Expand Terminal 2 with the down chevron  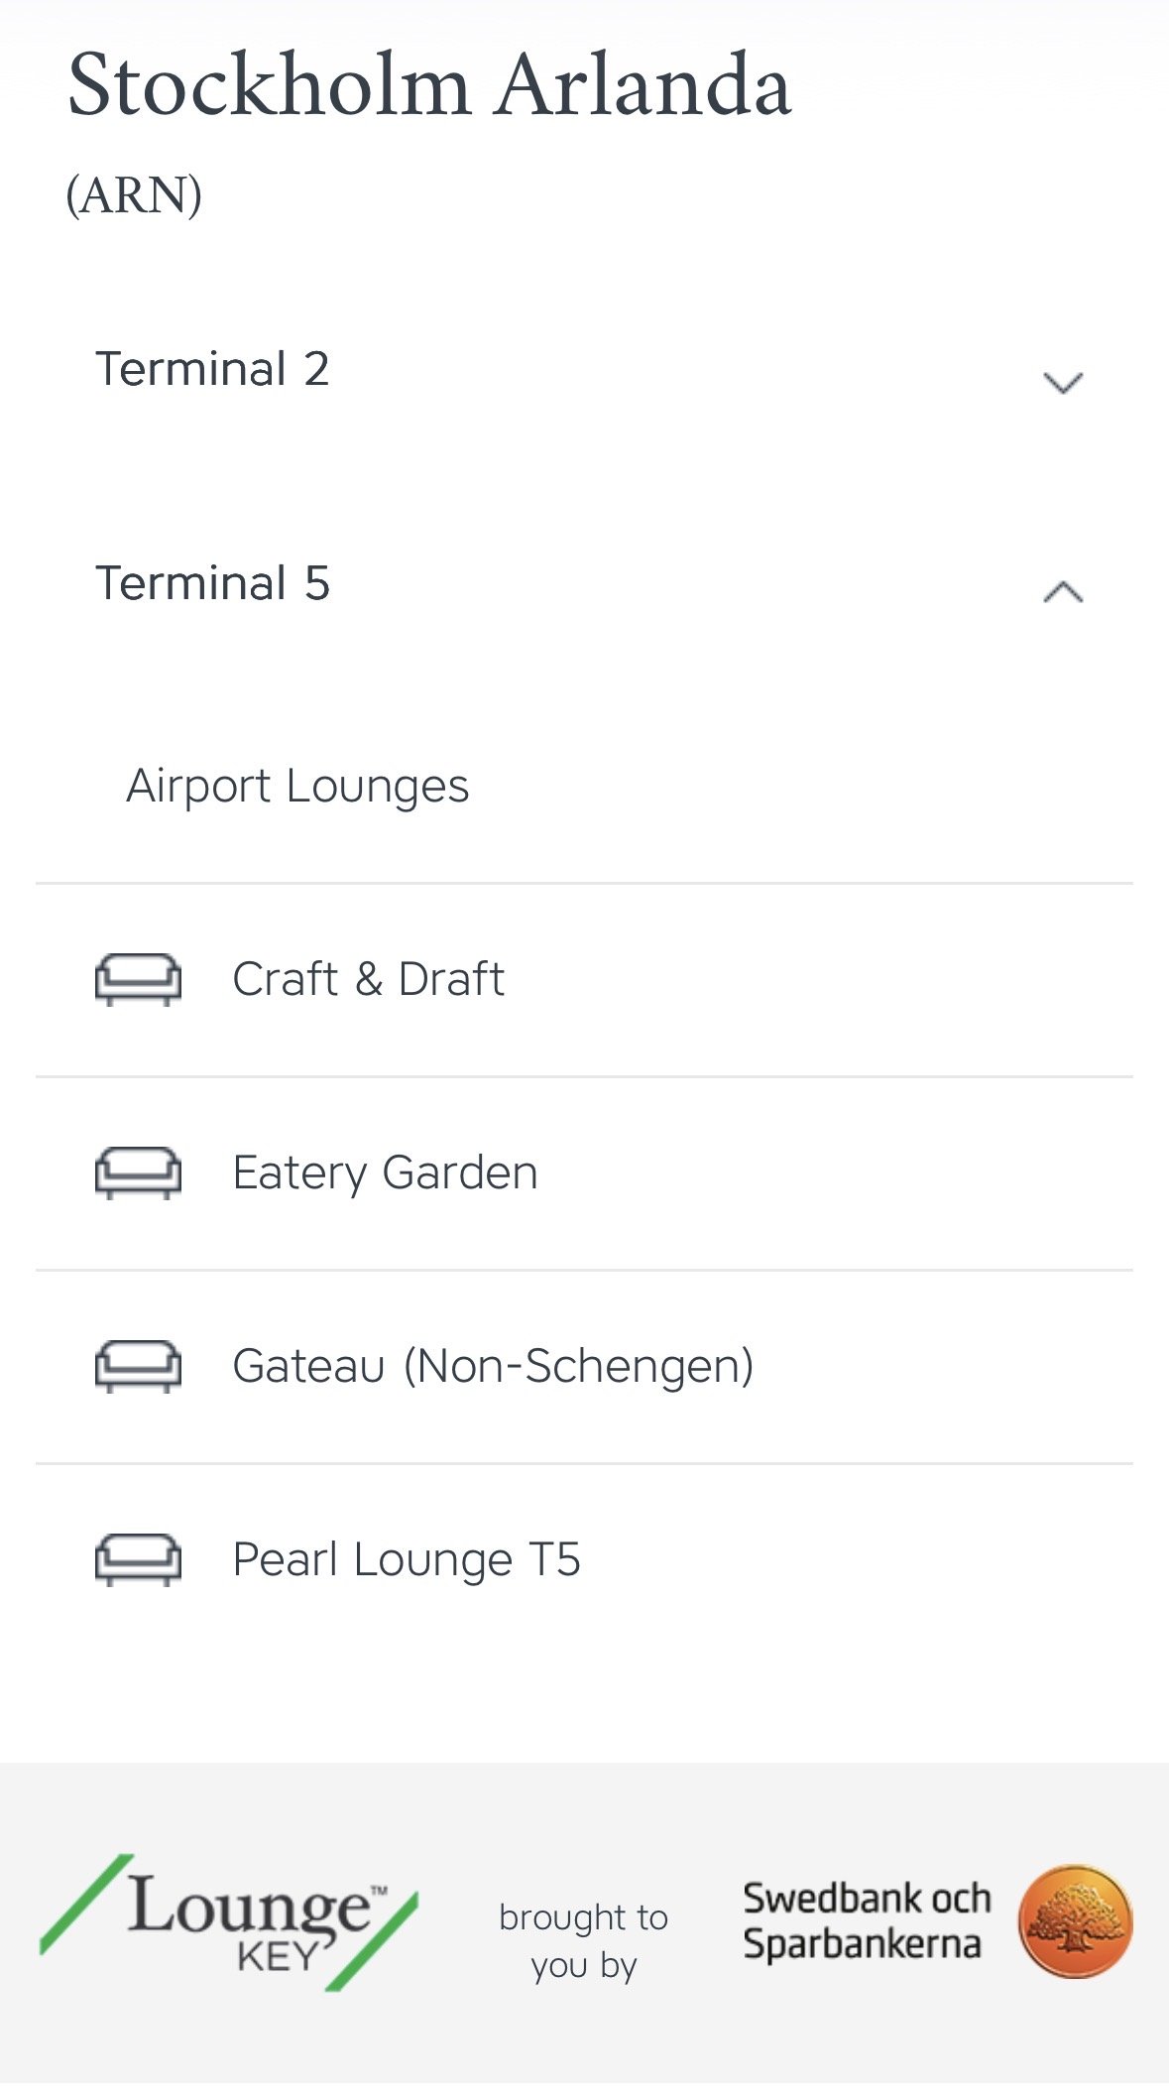click(1063, 382)
